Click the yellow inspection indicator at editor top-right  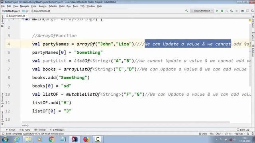click(250, 20)
